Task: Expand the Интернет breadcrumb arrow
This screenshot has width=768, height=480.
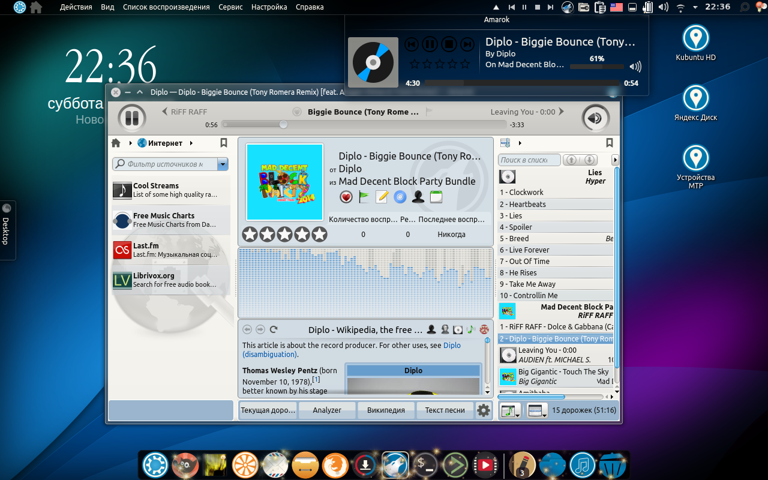Action: 191,143
